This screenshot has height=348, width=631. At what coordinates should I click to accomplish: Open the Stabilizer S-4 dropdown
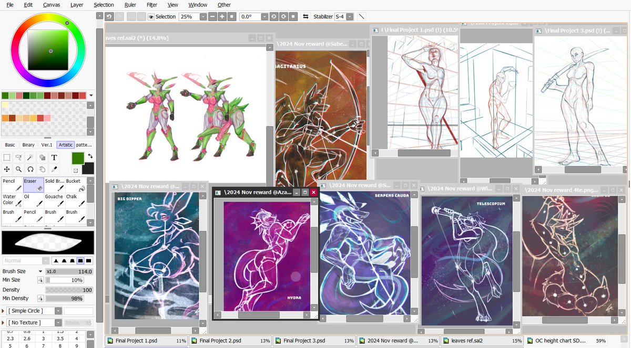click(x=349, y=16)
